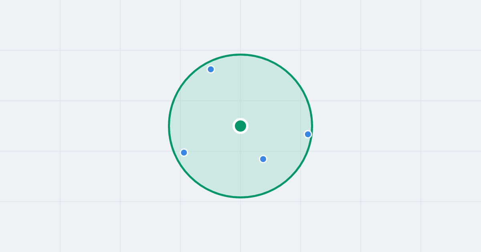
Task: Select the blue dot nearest the circle's top
Action: tap(211, 69)
